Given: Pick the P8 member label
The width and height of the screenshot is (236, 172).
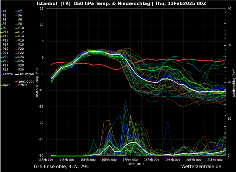Looking at the screenshot, I should click(19, 24).
